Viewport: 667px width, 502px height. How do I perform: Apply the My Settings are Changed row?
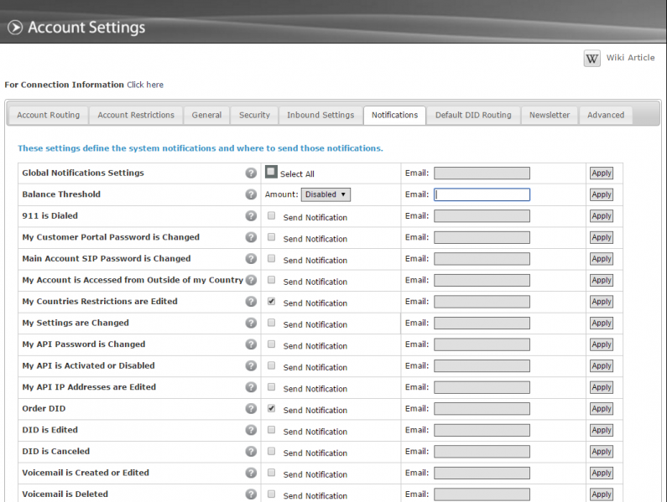click(602, 323)
